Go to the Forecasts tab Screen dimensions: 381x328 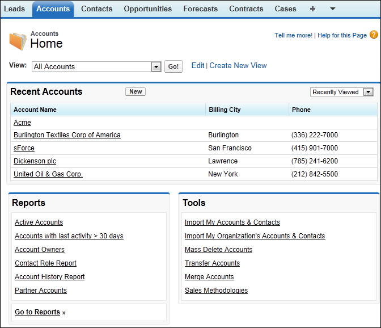pos(200,9)
